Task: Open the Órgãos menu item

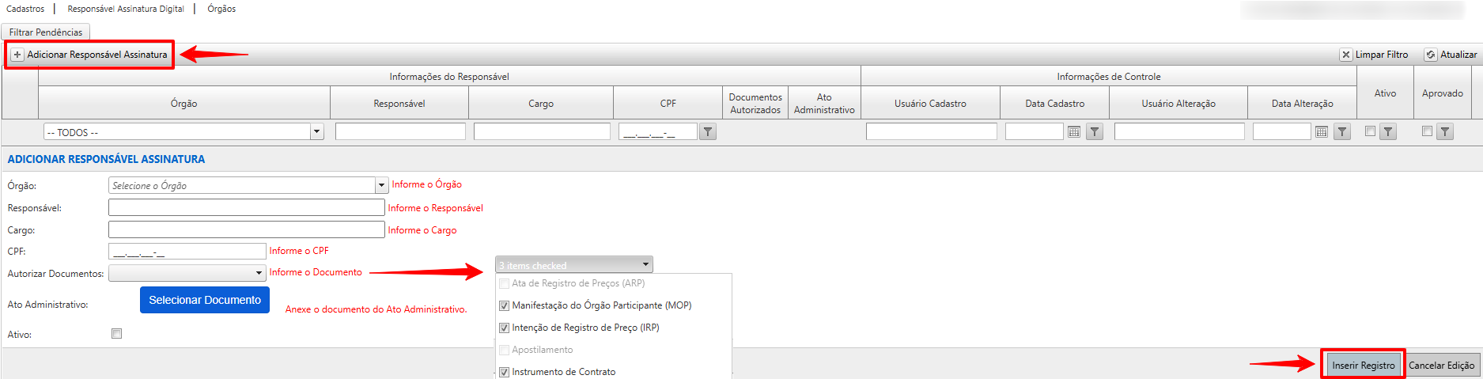Action: pos(221,9)
